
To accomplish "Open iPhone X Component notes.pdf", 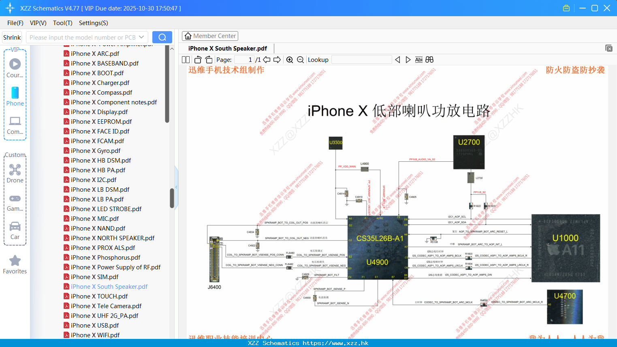I will point(114,102).
